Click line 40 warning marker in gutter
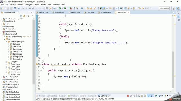The width and height of the screenshot is (181, 101). [37, 64]
